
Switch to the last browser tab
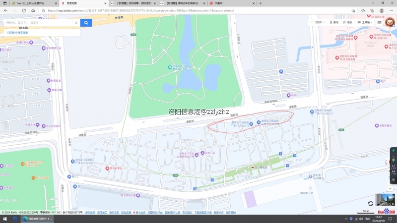tap(232, 3)
